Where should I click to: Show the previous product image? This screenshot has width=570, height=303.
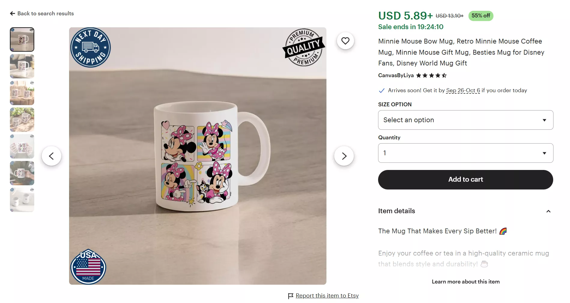(51, 156)
